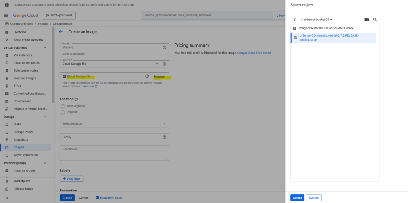The height and width of the screenshot is (203, 408).
Task: Go back using the bucket back arrow
Action: pos(294,20)
